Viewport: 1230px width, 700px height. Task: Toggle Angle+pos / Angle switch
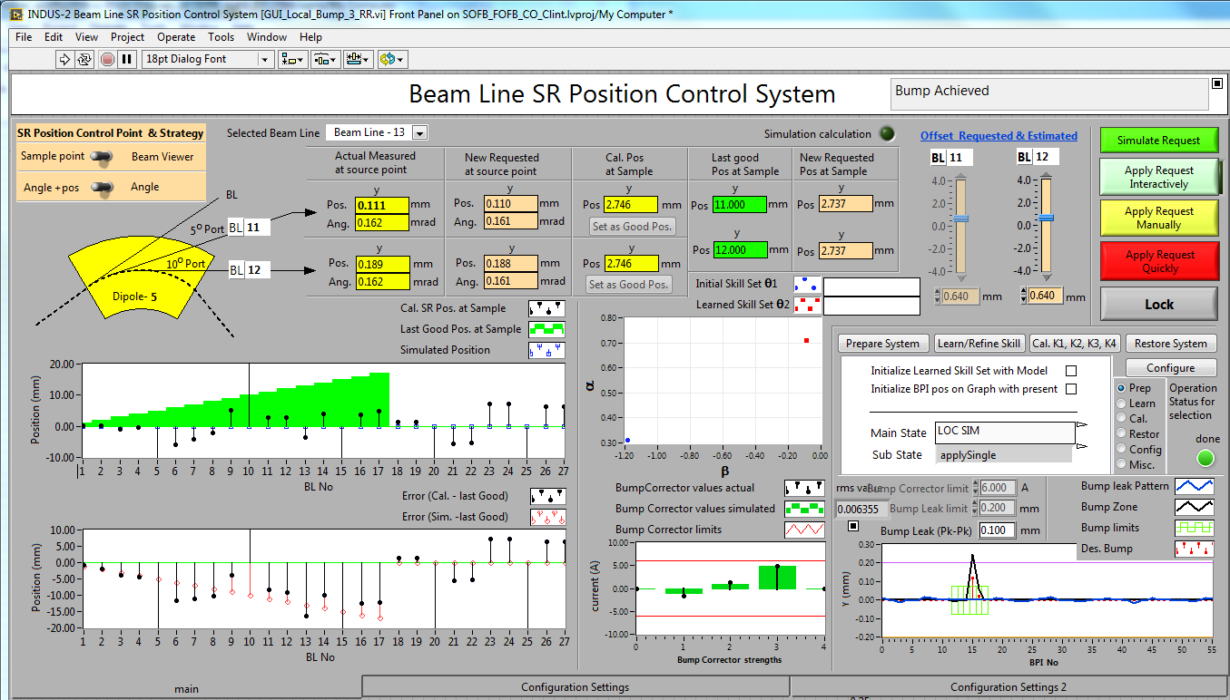[x=103, y=188]
